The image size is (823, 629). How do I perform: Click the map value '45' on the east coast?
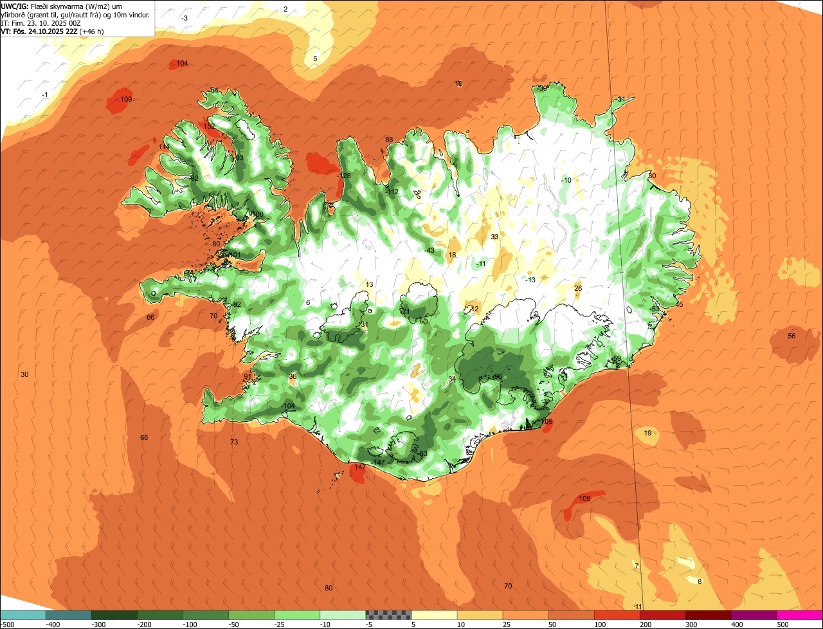[x=680, y=304]
